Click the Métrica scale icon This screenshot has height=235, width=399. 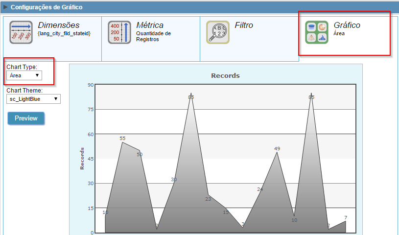click(119, 32)
